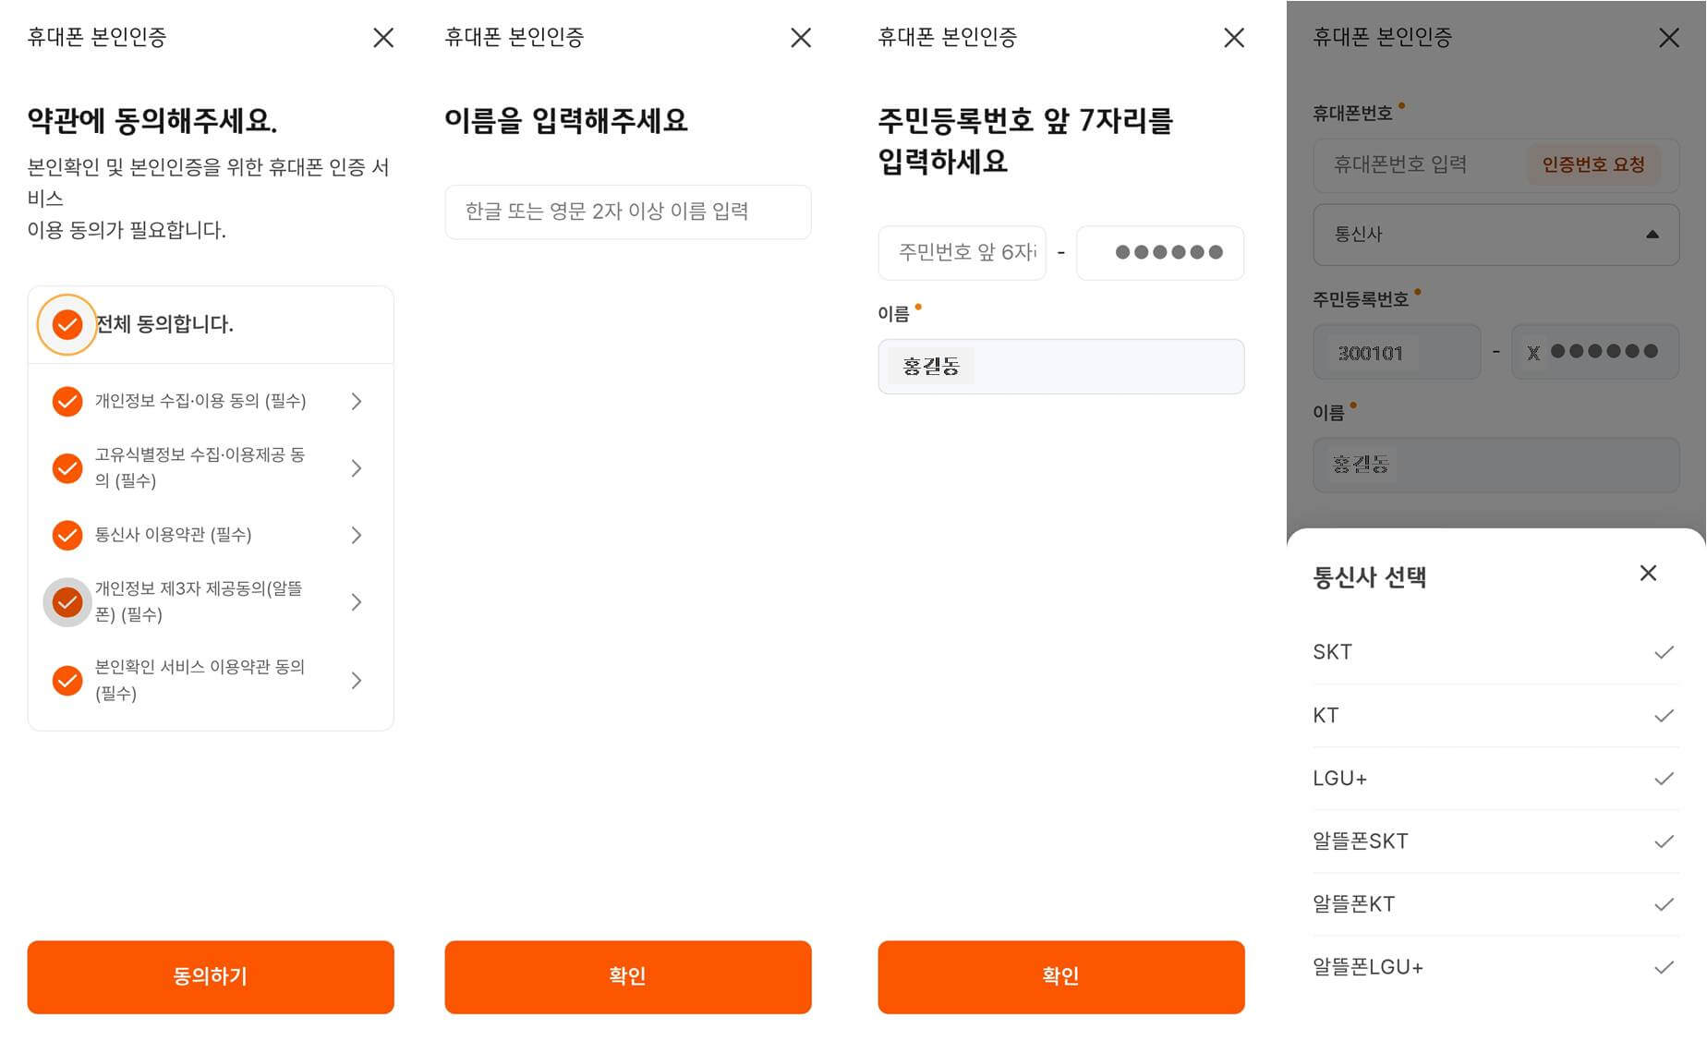The height and width of the screenshot is (1041, 1707).
Task: Focus the masked resident number back-digit field
Action: pos(1160,252)
